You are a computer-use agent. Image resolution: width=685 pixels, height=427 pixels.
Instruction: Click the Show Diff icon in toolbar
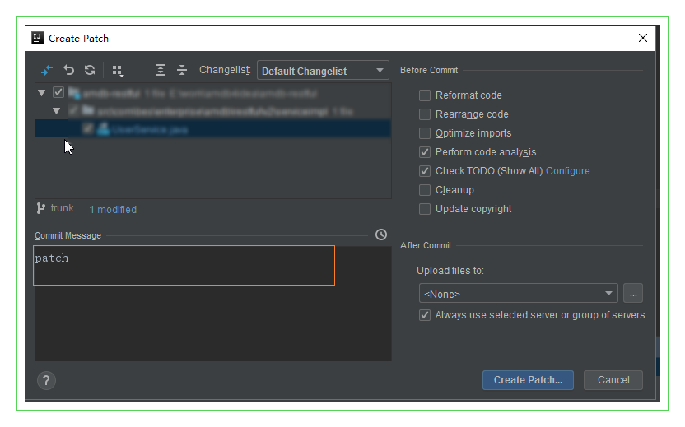47,70
